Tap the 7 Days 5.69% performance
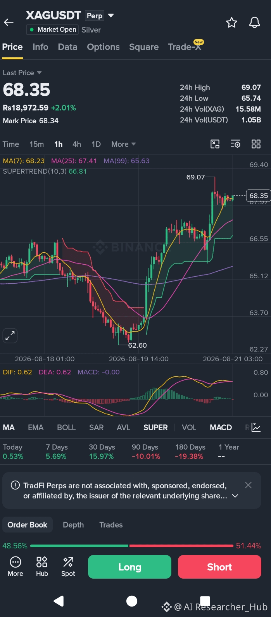Image resolution: width=271 pixels, height=617 pixels. point(57,452)
